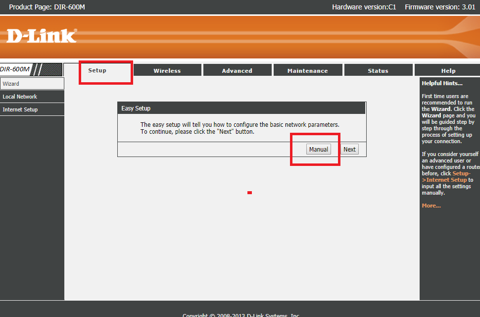This screenshot has width=480, height=317.
Task: Select Wizard in the left sidebar
Action: coord(32,84)
